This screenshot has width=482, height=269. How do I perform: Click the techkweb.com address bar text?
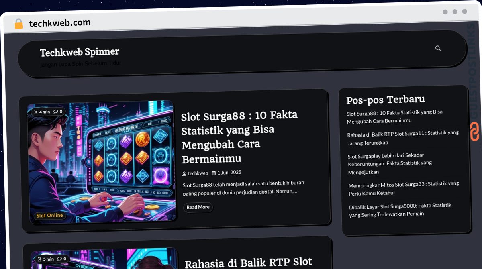point(60,23)
